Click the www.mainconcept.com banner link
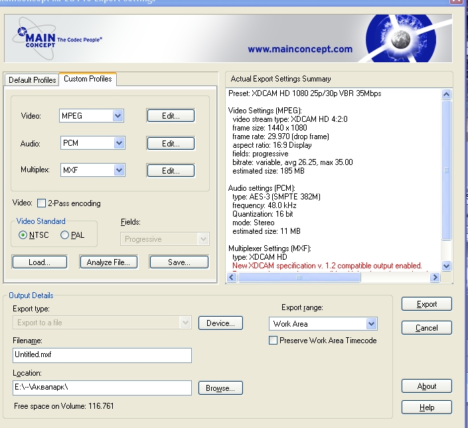The height and width of the screenshot is (428, 468). point(300,49)
